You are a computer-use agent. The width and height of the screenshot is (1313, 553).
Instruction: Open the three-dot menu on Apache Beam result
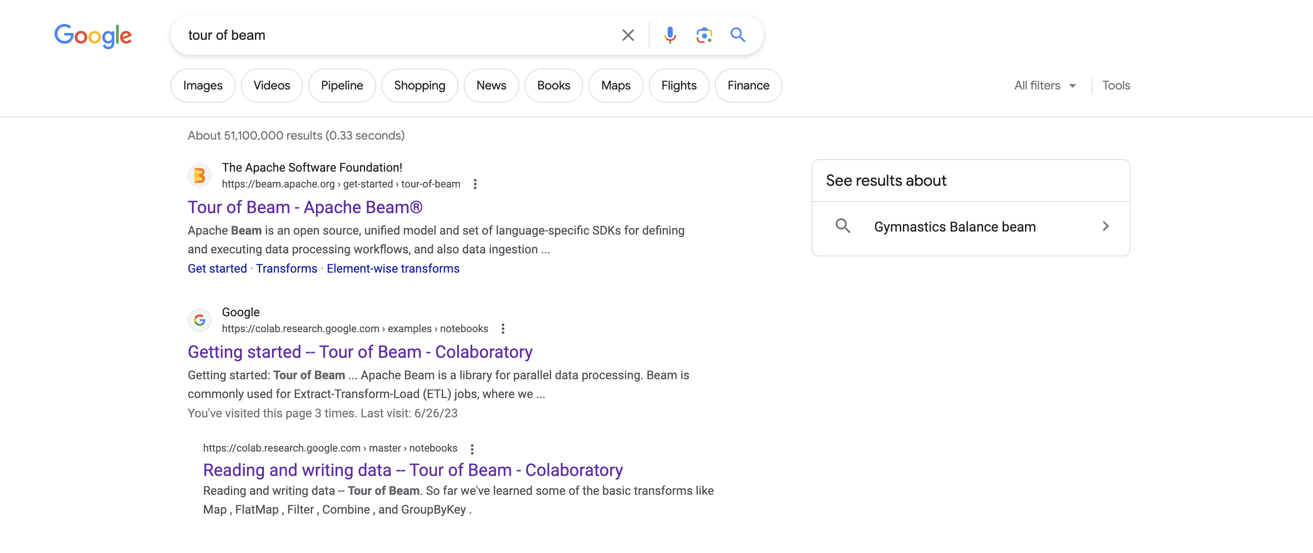(x=476, y=184)
